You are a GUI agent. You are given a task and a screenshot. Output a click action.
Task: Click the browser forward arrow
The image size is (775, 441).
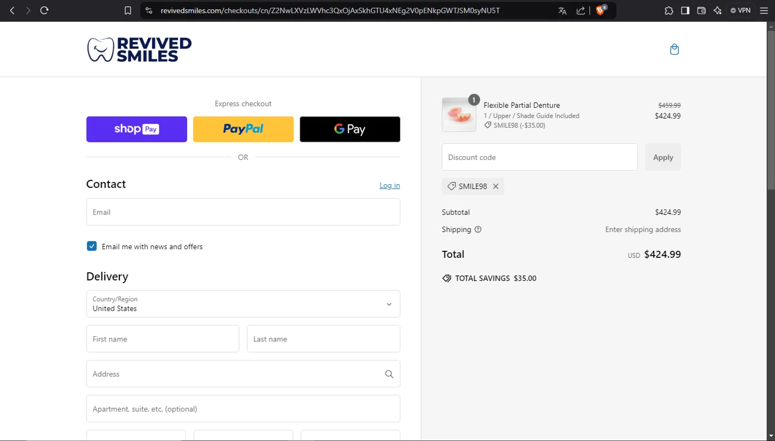pos(28,10)
